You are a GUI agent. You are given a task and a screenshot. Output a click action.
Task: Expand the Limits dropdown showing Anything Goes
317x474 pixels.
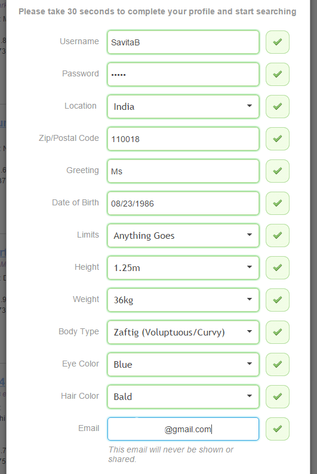183,235
